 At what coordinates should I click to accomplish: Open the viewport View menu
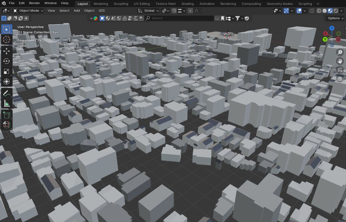point(51,11)
